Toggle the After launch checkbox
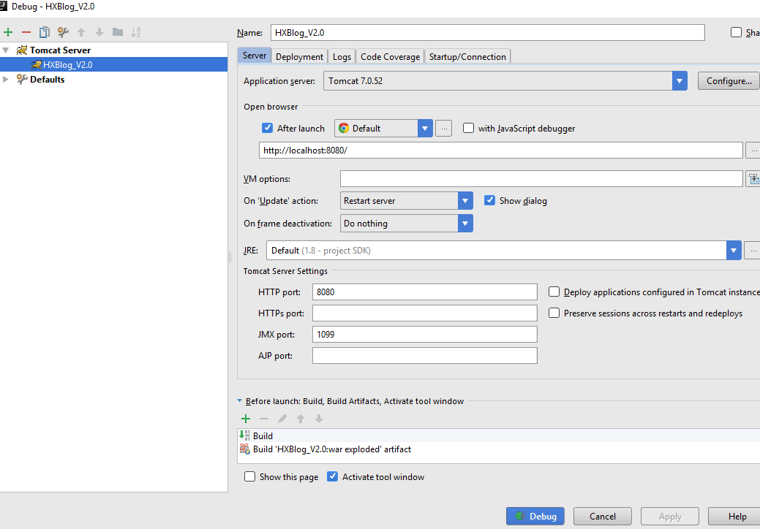Screen dimensions: 760x529 [267, 128]
